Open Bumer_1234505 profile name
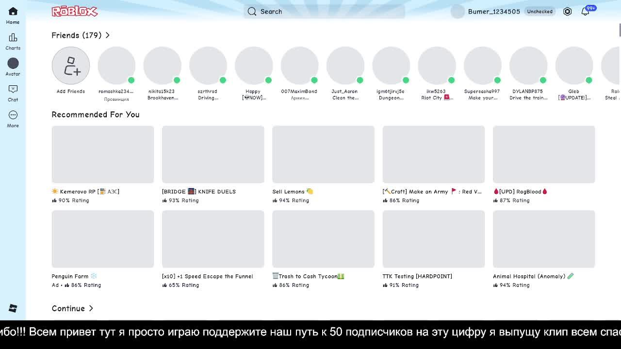The width and height of the screenshot is (621, 349). pos(494,12)
